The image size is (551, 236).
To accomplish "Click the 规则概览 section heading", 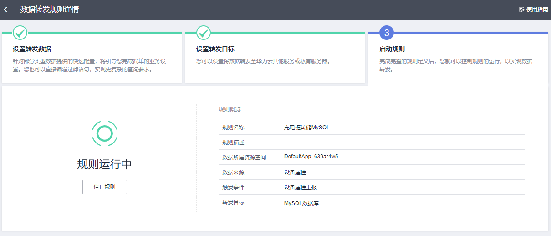I will pyautogui.click(x=230, y=109).
